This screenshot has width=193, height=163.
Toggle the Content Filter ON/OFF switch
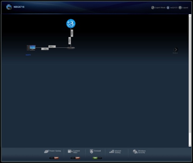point(75,158)
